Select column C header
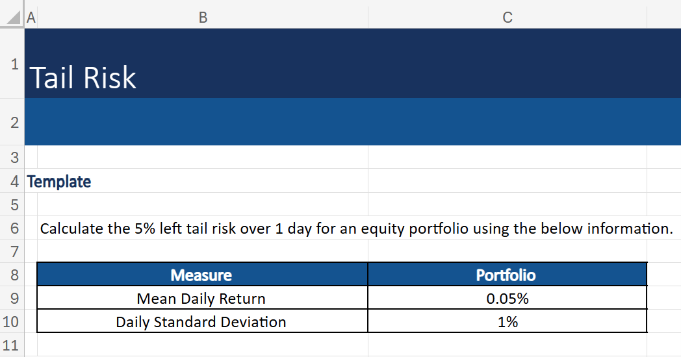The image size is (681, 357). click(508, 18)
